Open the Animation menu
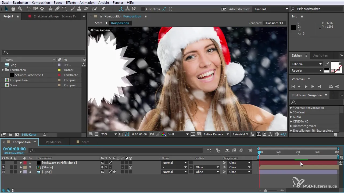Viewport: 344px width, 193px height. click(x=87, y=2)
